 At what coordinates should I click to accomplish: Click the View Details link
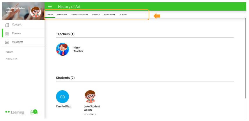click(90, 114)
